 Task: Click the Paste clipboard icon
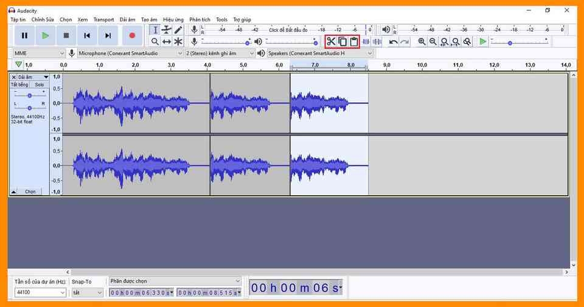tap(353, 41)
